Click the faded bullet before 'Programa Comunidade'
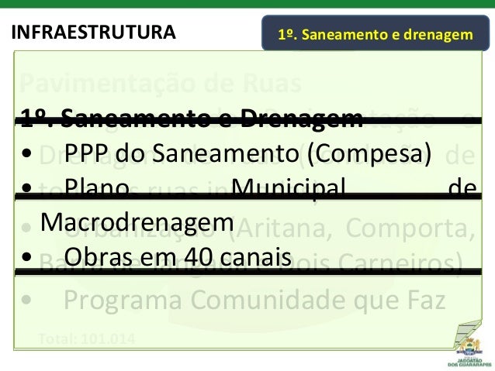The image size is (495, 371). [x=27, y=300]
